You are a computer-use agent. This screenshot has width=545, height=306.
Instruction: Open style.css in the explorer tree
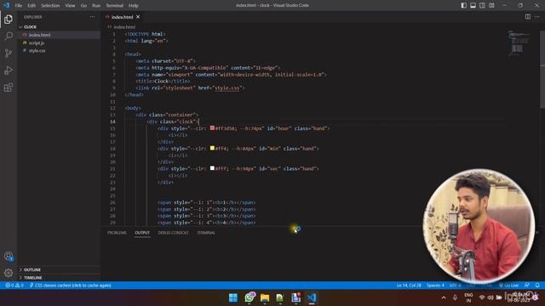[59, 51]
